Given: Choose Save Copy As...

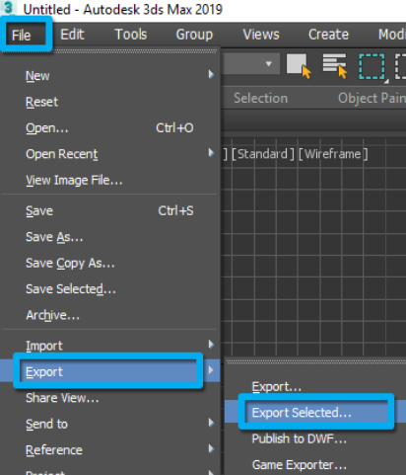Looking at the screenshot, I should pyautogui.click(x=109, y=263).
